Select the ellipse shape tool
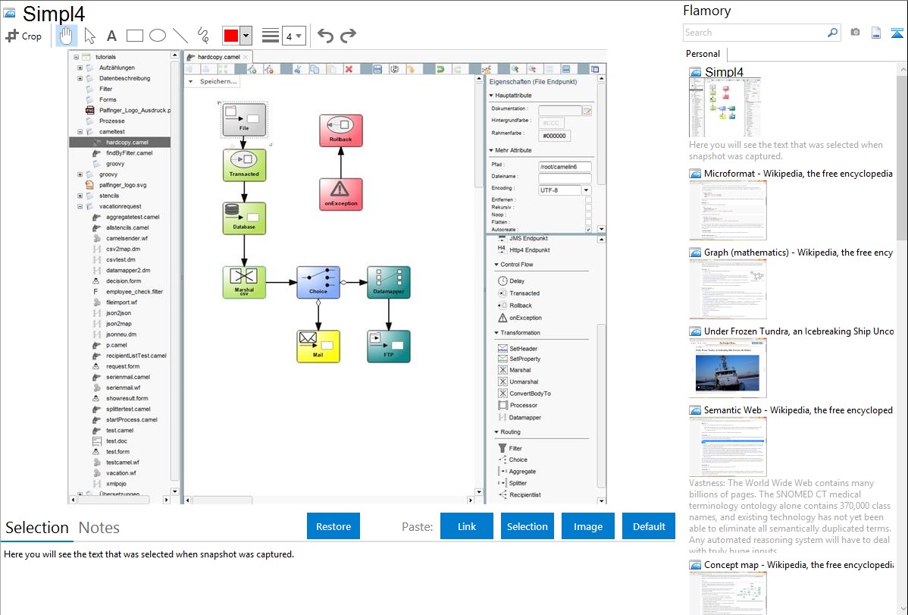Screen dimensions: 908x615 tap(157, 36)
